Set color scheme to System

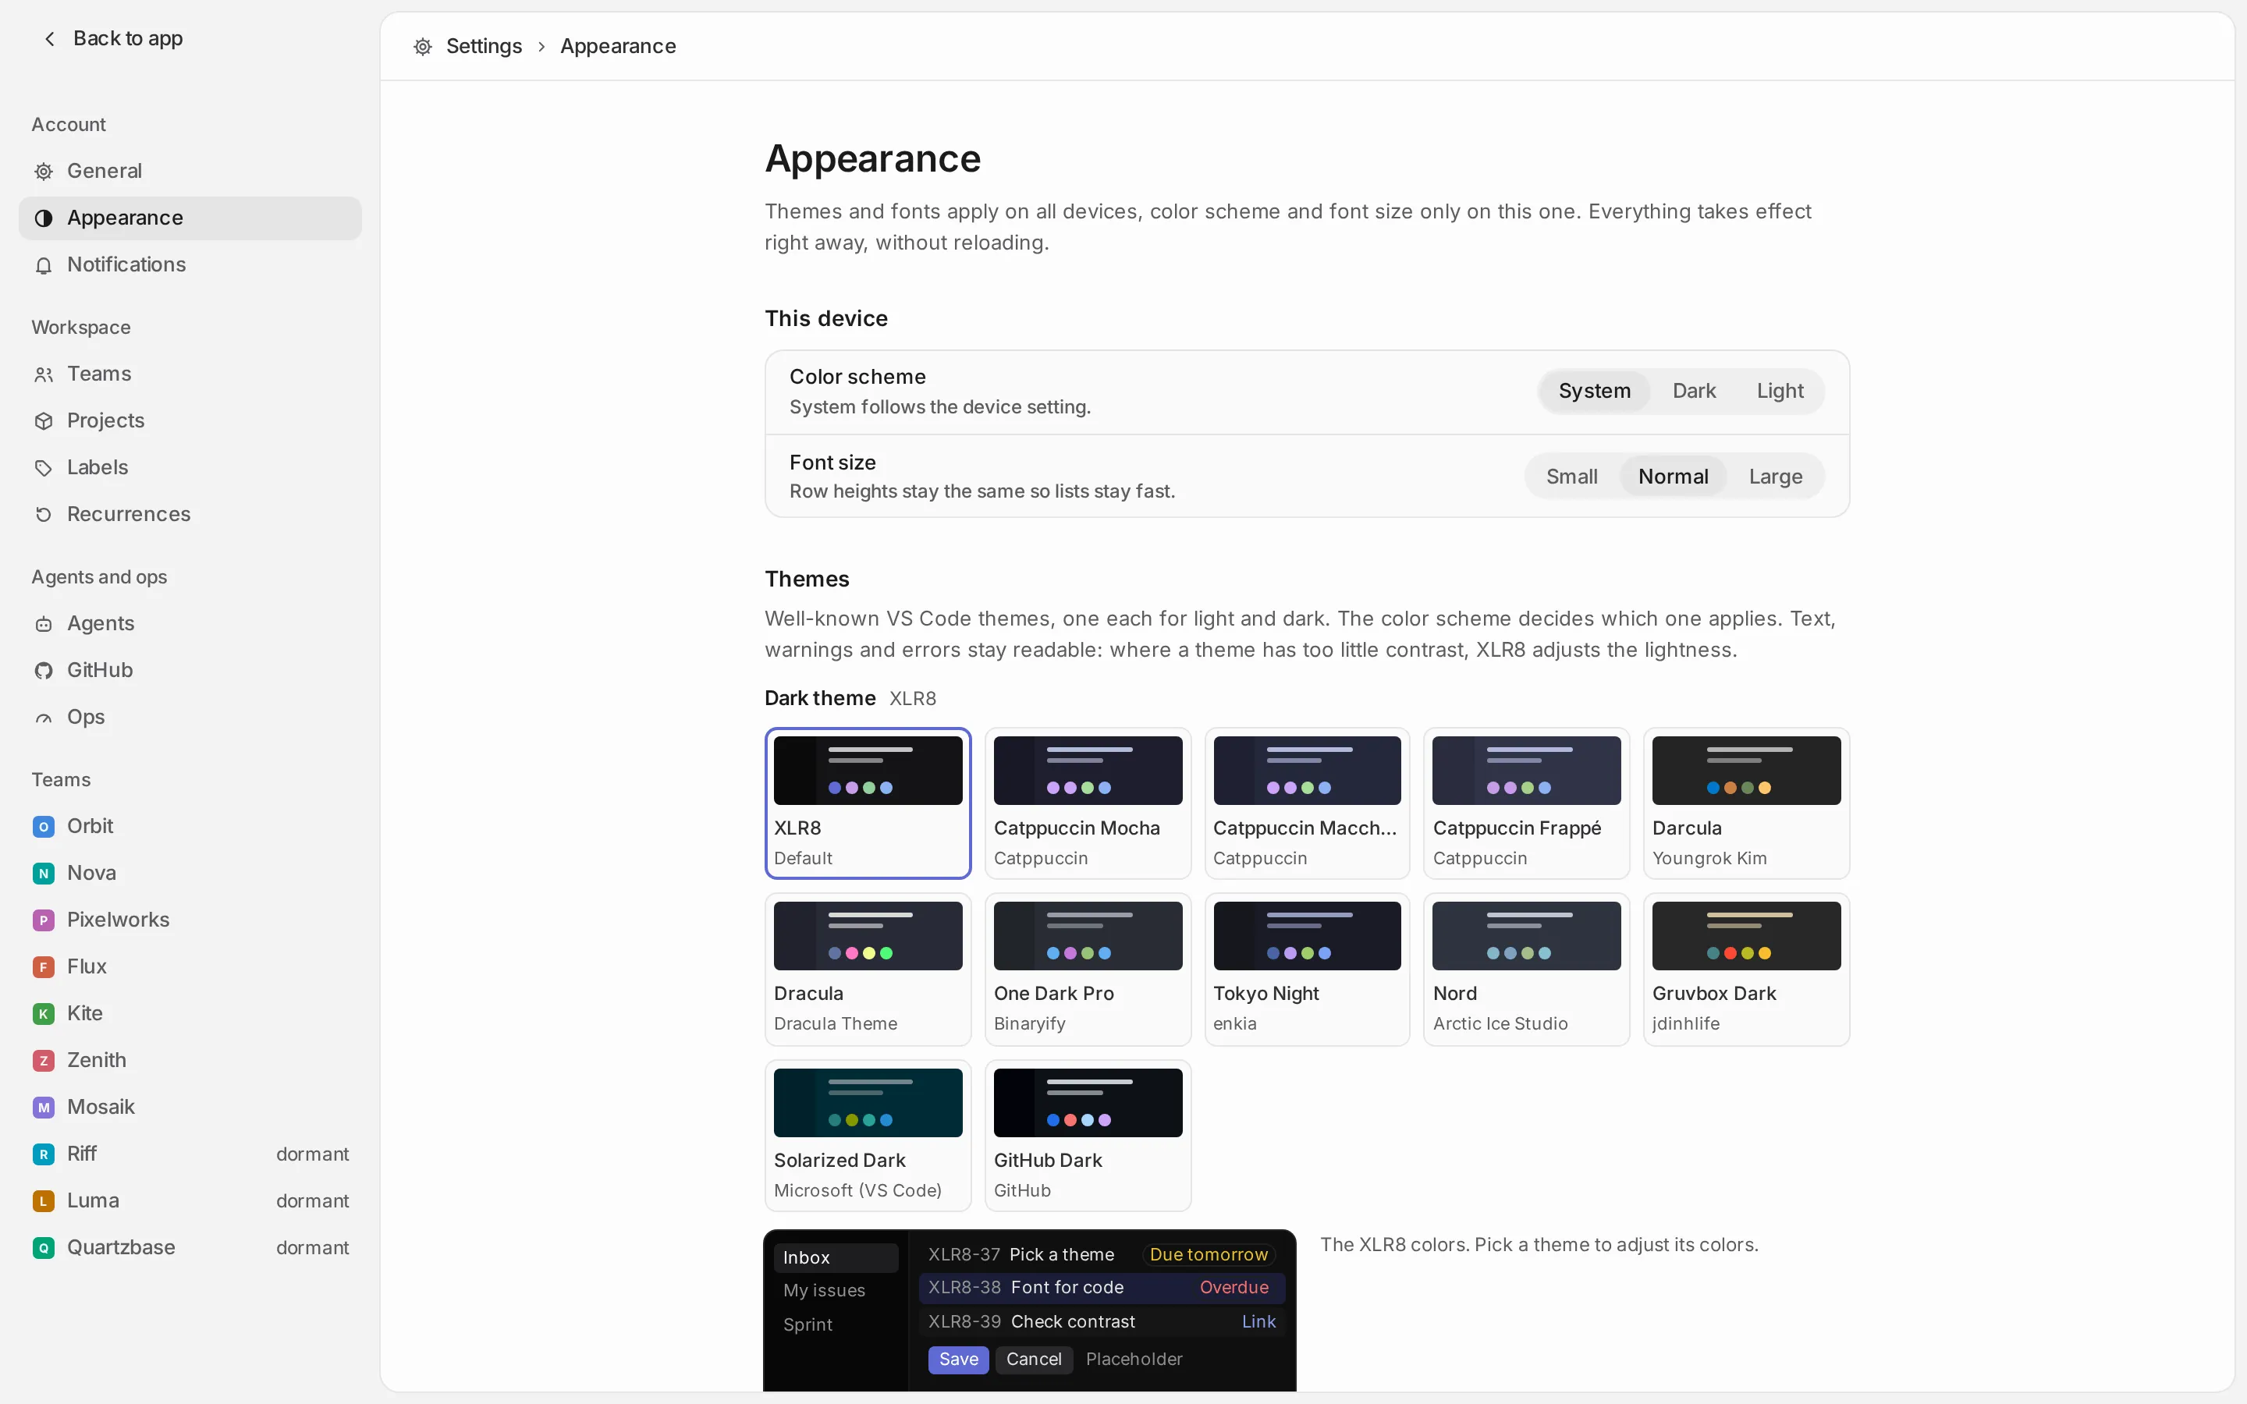pos(1594,391)
